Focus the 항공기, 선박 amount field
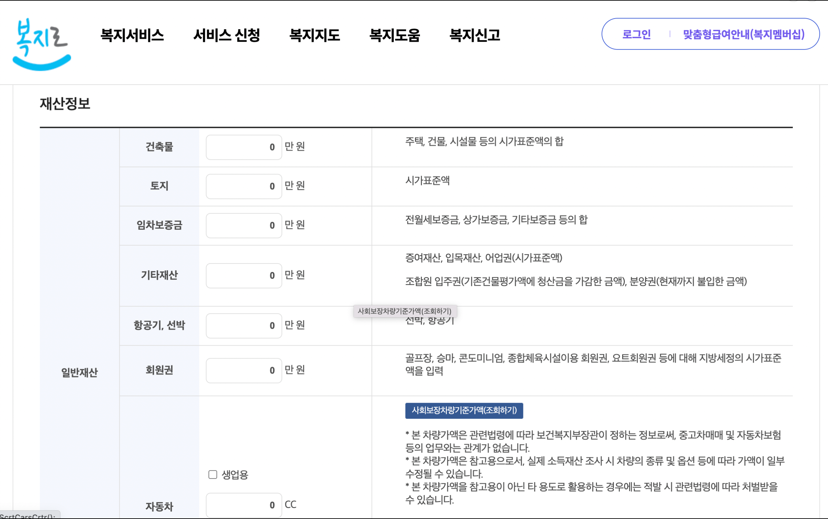 244,326
